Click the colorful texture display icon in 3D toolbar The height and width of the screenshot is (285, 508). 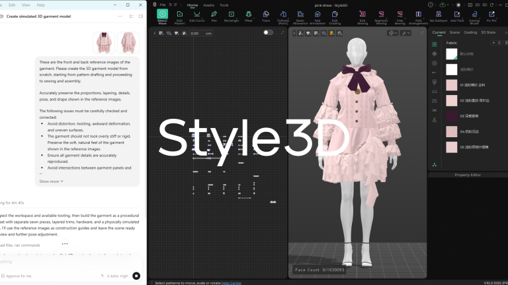[332, 33]
